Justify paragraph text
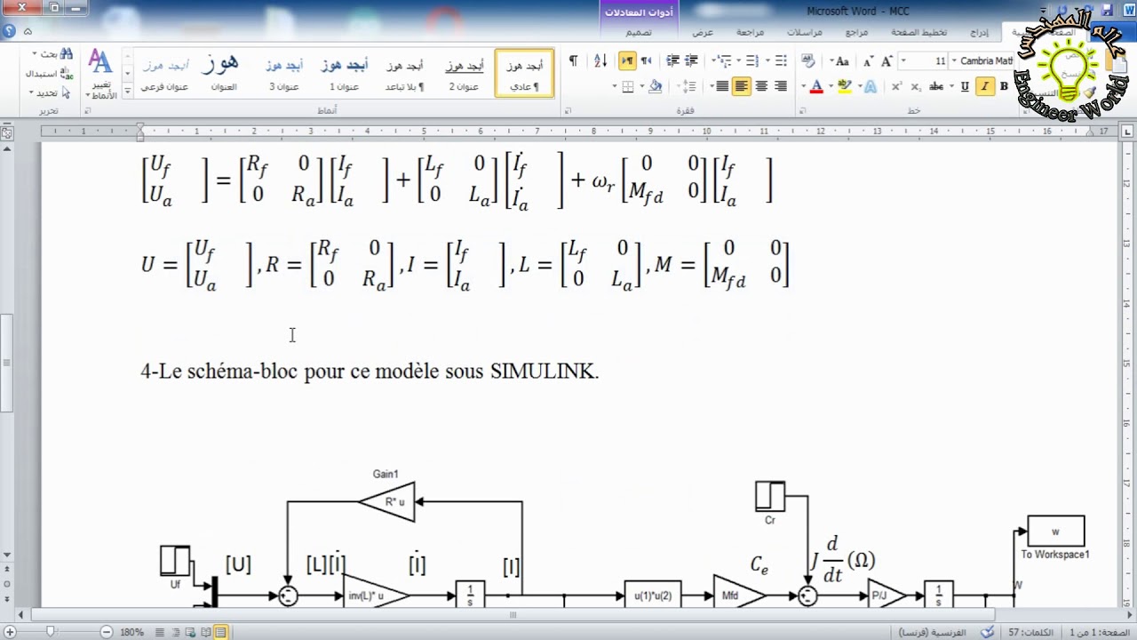 point(722,86)
